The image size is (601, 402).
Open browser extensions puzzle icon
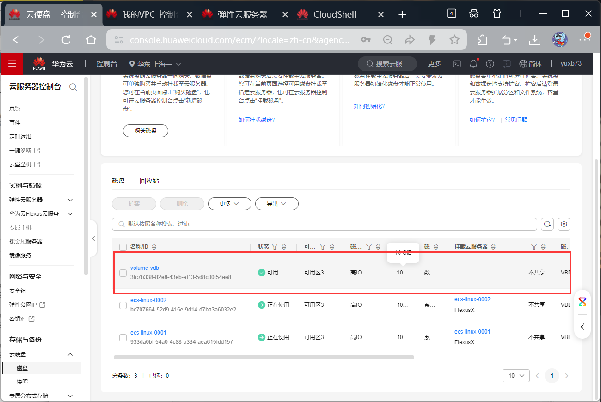(482, 40)
